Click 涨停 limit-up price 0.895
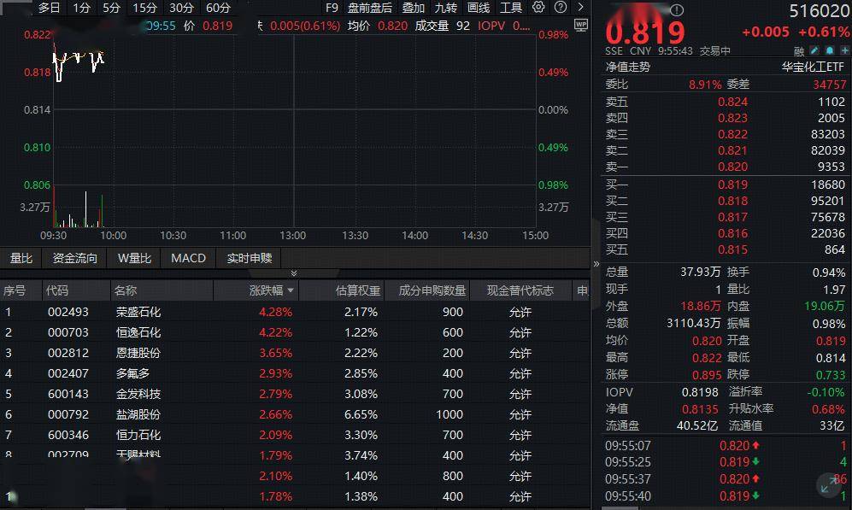The height and width of the screenshot is (510, 852). tap(707, 375)
